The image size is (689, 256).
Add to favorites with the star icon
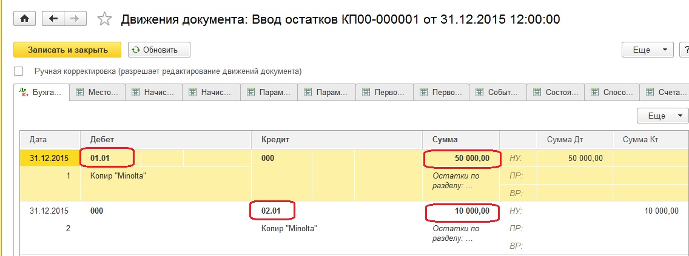pyautogui.click(x=104, y=19)
